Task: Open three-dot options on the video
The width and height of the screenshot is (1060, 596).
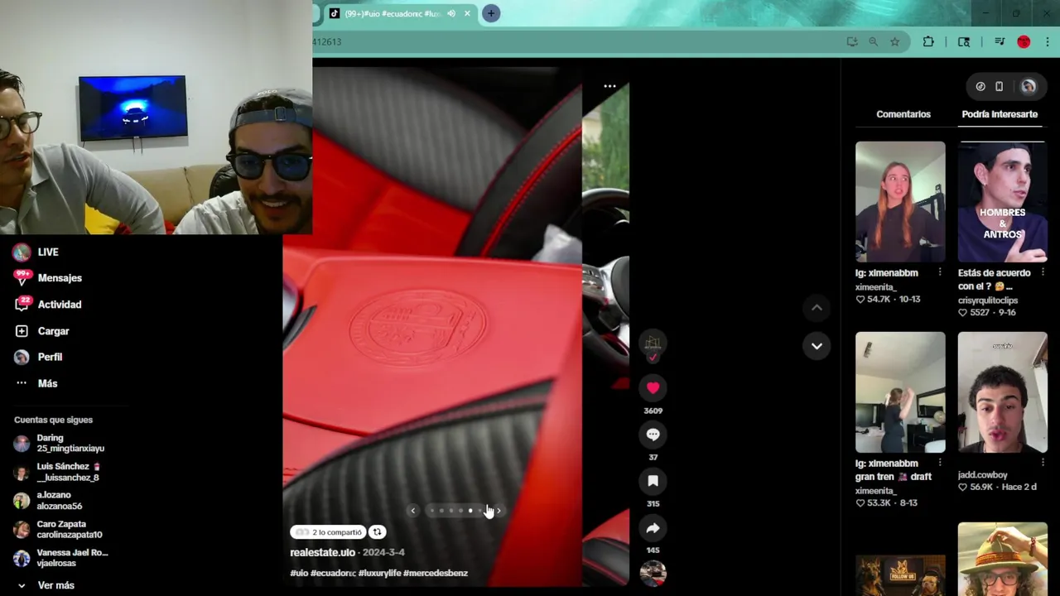Action: [609, 86]
